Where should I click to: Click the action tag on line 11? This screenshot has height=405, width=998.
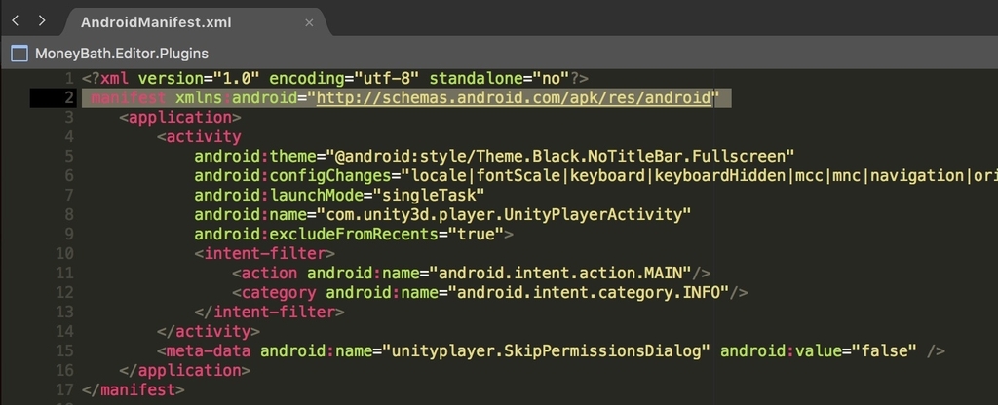(x=265, y=274)
